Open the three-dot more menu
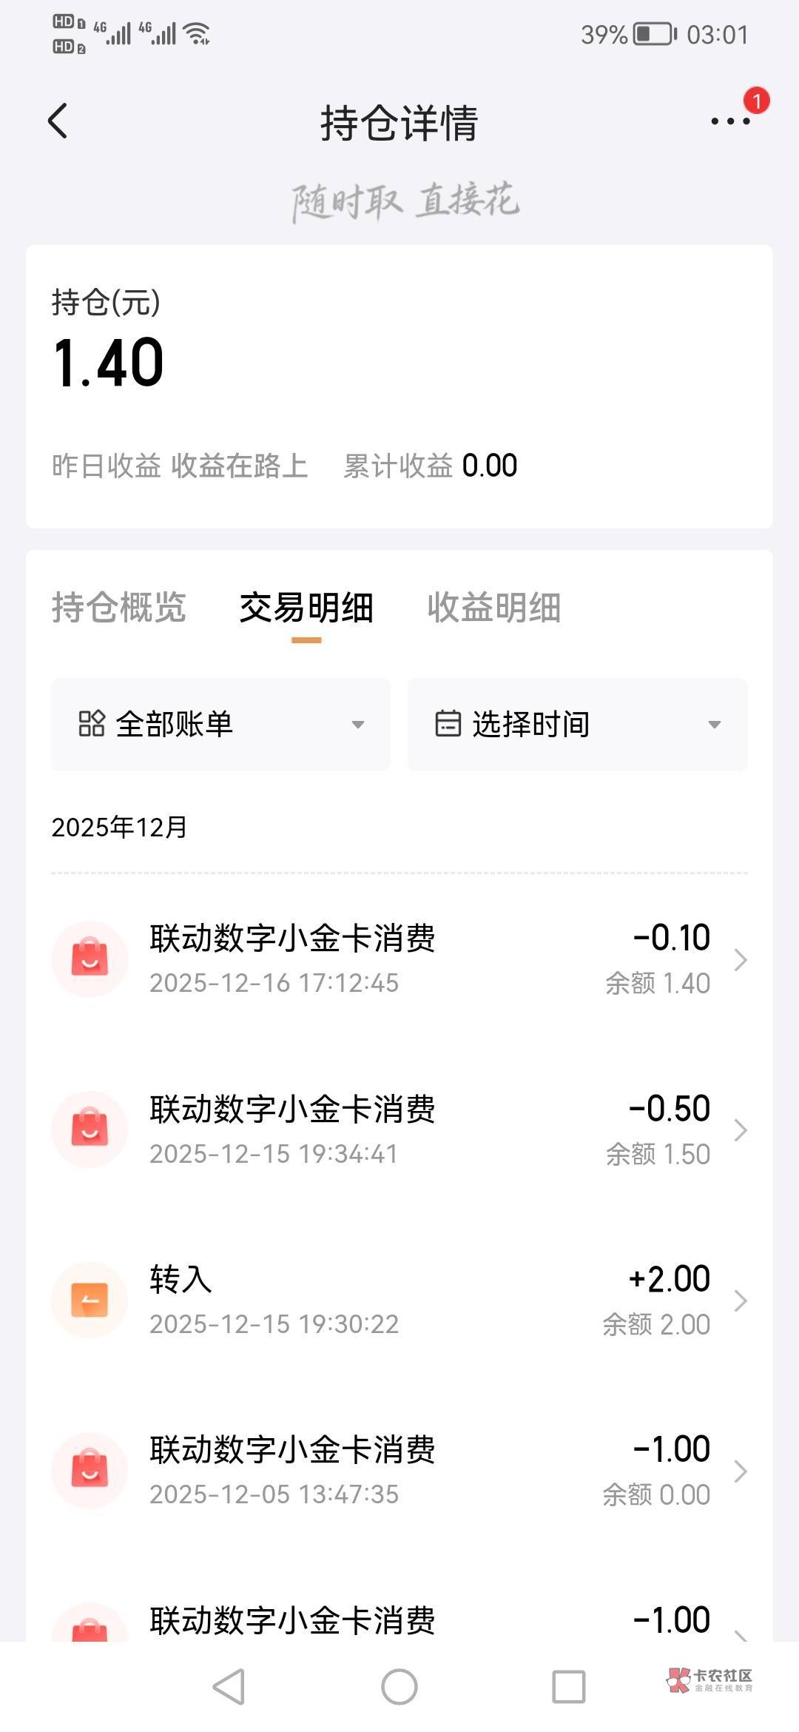 tap(730, 121)
